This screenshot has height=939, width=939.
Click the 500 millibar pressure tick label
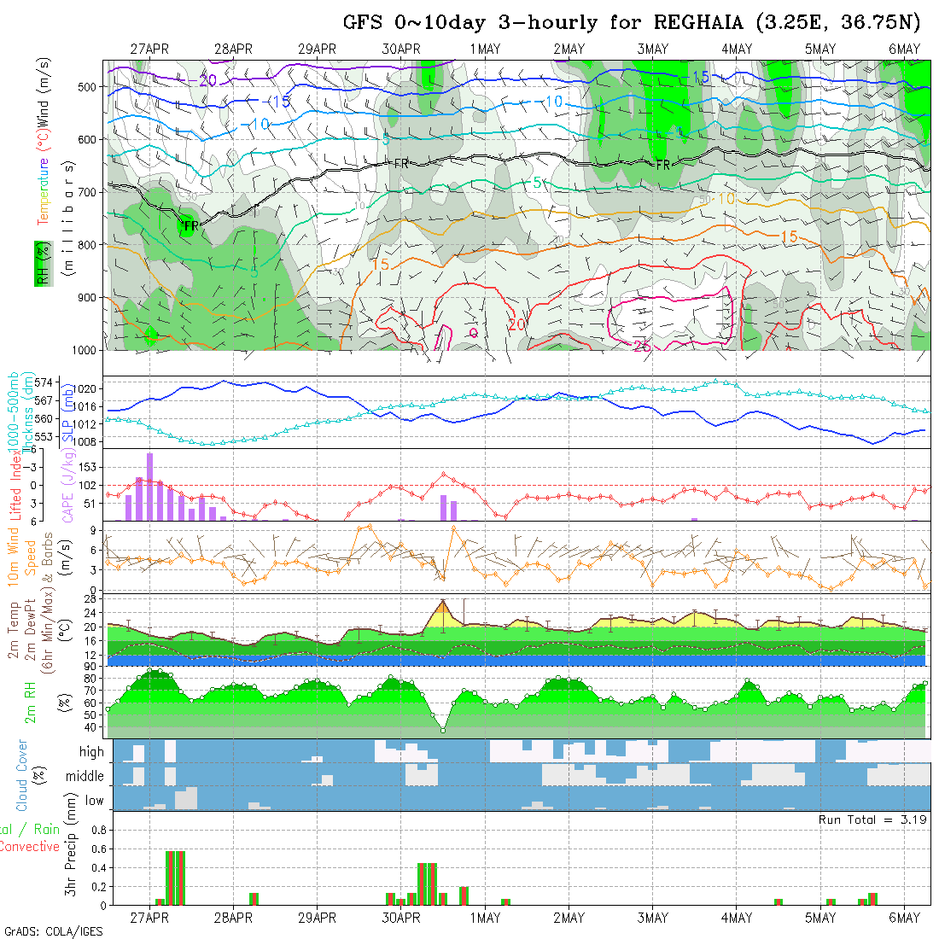[87, 87]
